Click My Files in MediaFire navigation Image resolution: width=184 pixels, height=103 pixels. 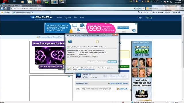point(68,18)
